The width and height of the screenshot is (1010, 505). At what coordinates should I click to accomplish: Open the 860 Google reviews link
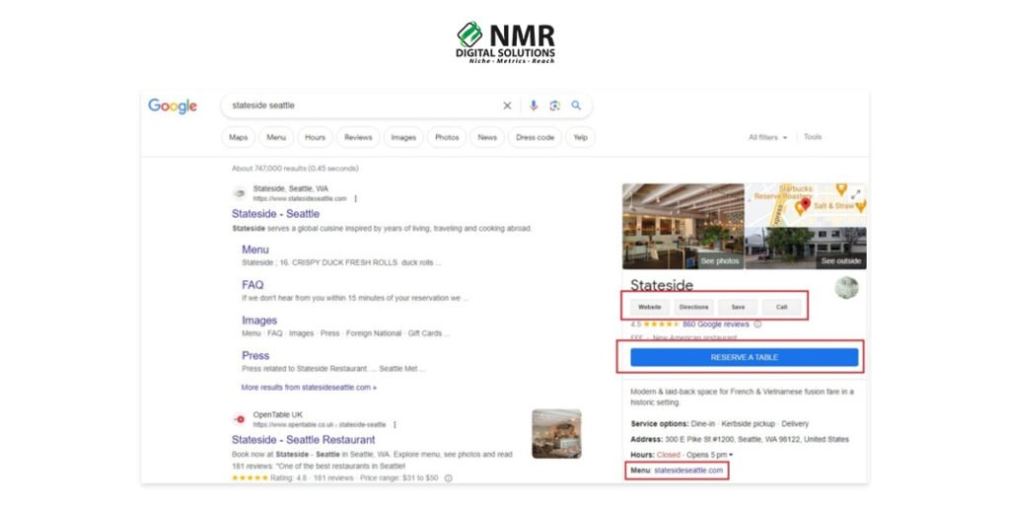pos(715,324)
